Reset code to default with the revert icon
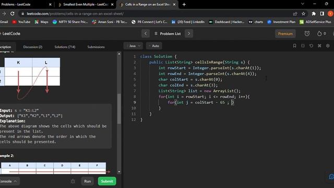The width and height of the screenshot is (334, 188). (x=311, y=46)
